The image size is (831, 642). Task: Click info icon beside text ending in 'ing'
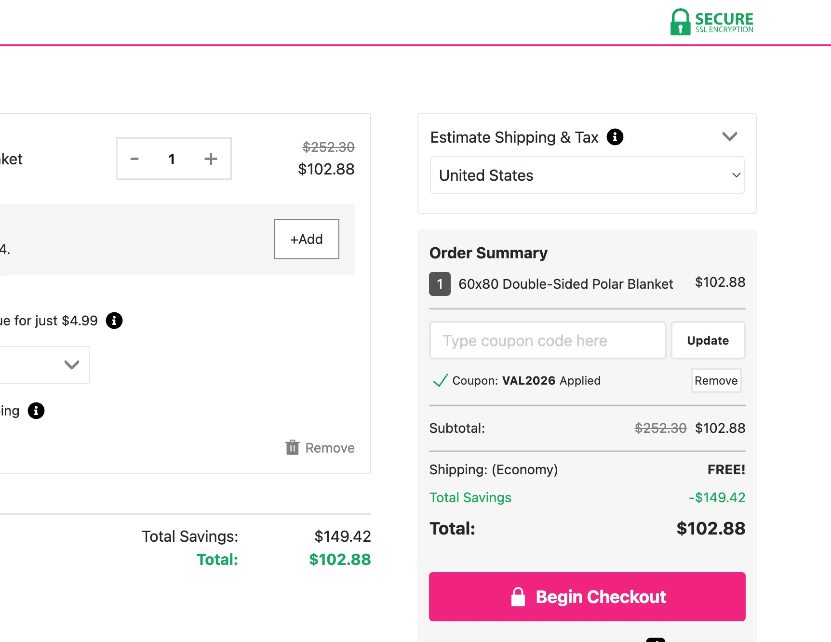point(36,411)
